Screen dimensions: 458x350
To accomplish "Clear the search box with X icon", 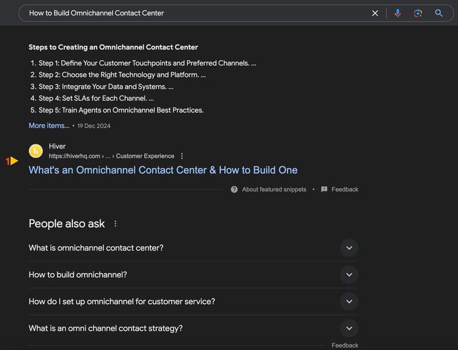I will coord(375,13).
